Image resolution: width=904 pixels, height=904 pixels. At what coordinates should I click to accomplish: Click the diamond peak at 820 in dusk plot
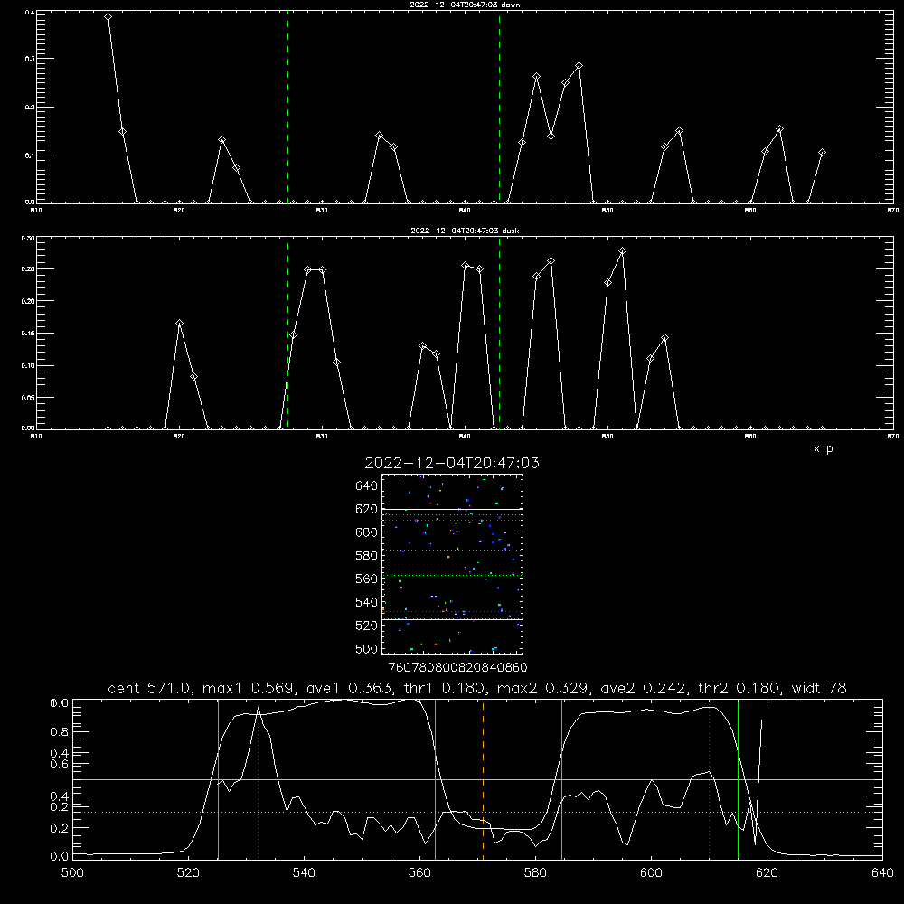(179, 324)
